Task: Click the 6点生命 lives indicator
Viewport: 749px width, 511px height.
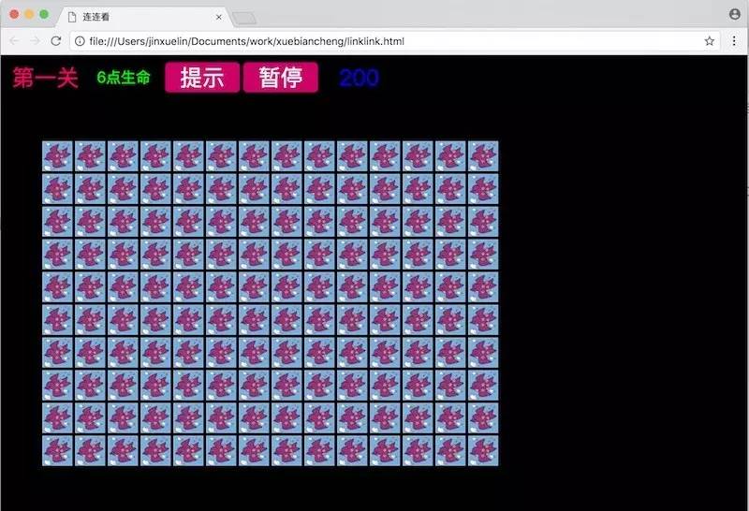Action: [x=123, y=78]
